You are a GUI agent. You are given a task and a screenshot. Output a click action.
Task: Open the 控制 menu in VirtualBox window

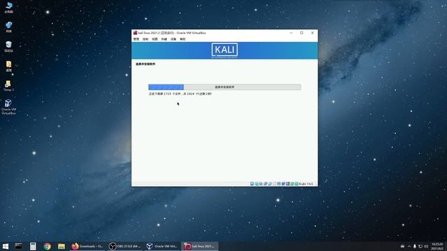point(145,39)
